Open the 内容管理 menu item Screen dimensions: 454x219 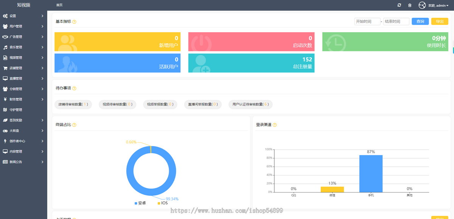[23, 151]
